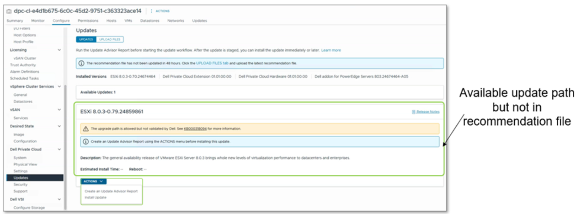The width and height of the screenshot is (578, 214).
Task: Click the info icon in Update Advisor Report banner
Action: pyautogui.click(x=86, y=142)
